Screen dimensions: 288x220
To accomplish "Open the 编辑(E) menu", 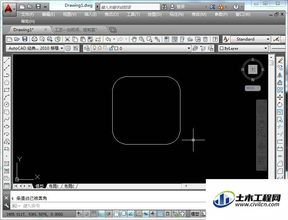I will 48,14.
